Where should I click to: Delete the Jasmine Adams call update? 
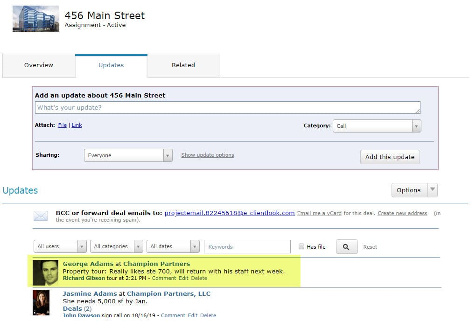tap(208, 315)
